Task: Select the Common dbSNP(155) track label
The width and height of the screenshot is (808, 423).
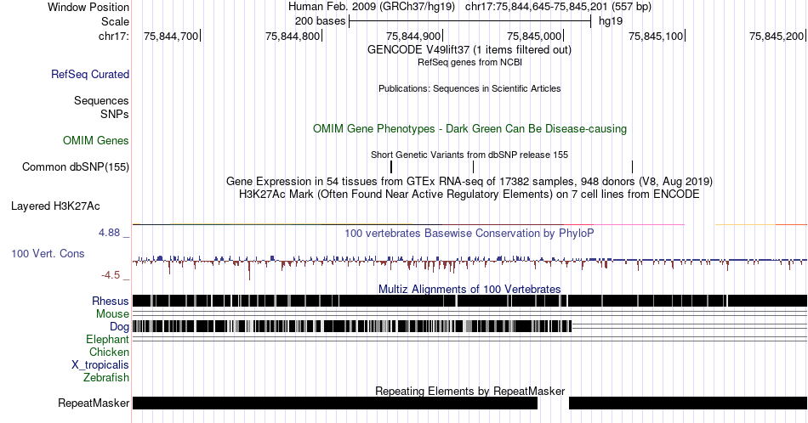Action: pyautogui.click(x=76, y=166)
